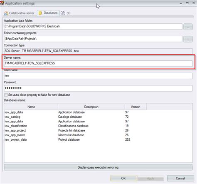This screenshot has width=197, height=184.
Task: Browse for Application data folder
Action: (188, 27)
